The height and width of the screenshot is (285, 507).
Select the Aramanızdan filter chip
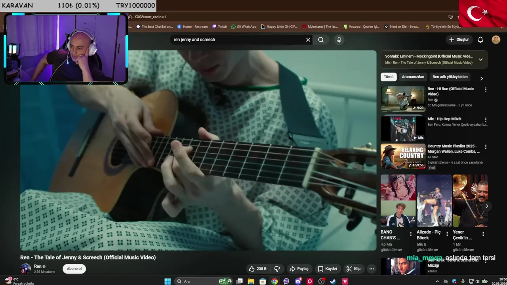413,77
